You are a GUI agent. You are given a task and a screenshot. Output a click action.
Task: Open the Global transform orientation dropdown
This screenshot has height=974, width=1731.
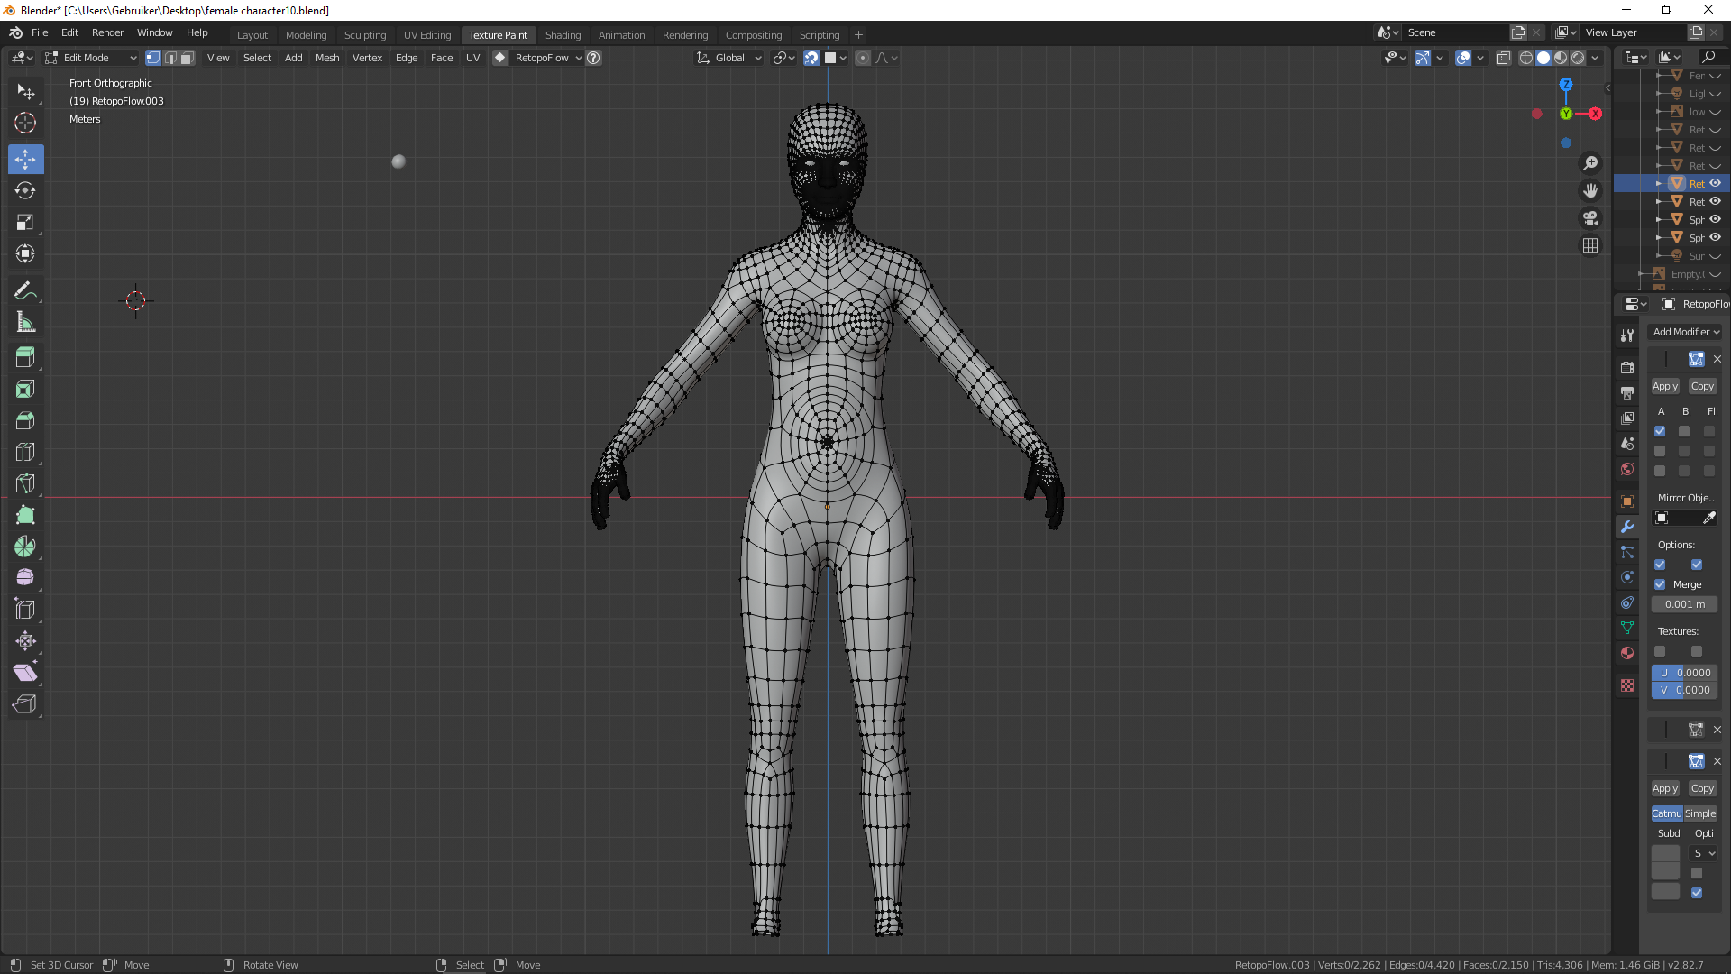pos(730,58)
